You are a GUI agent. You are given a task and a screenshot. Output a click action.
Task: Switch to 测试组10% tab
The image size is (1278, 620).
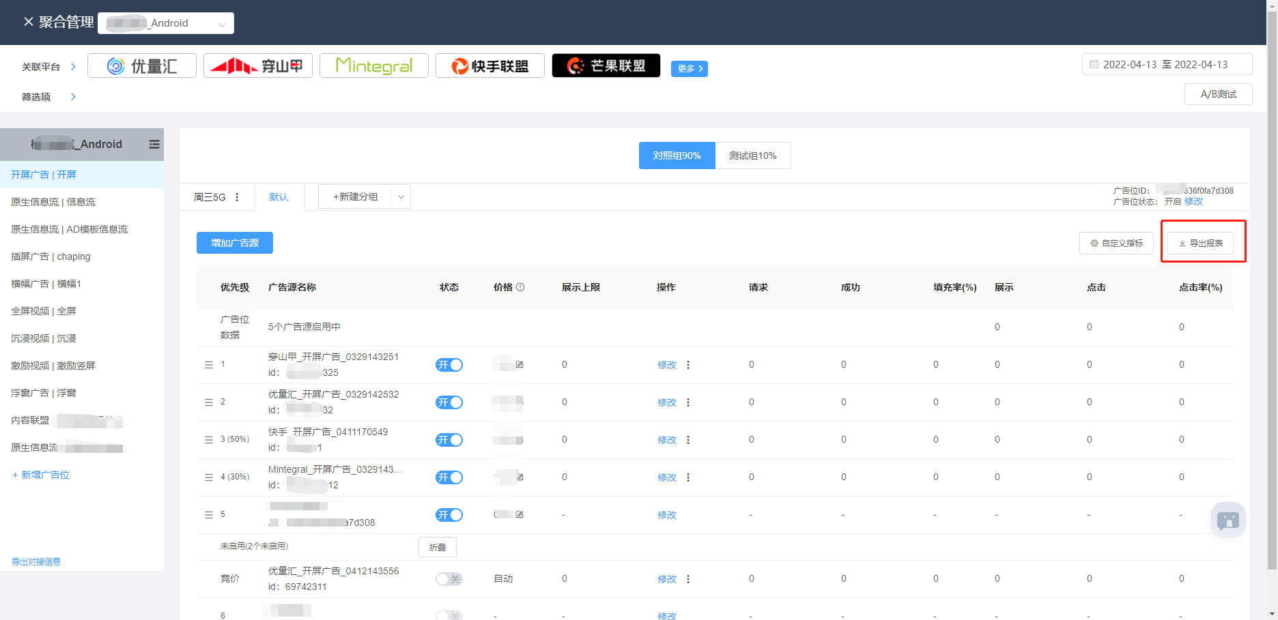coord(752,156)
